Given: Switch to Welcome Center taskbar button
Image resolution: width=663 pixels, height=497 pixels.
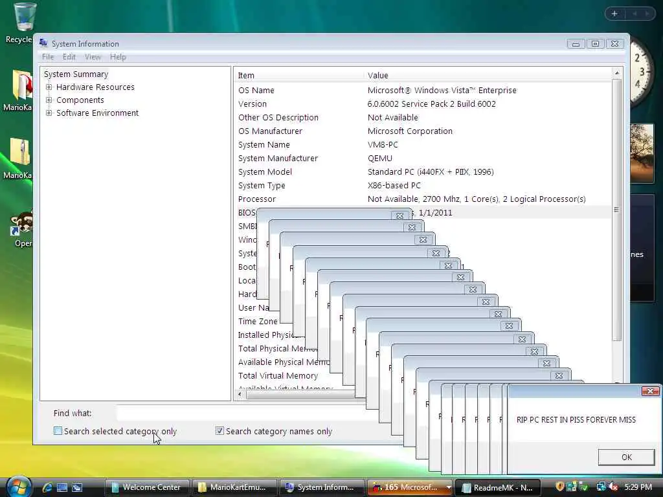Looking at the screenshot, I should click(147, 487).
